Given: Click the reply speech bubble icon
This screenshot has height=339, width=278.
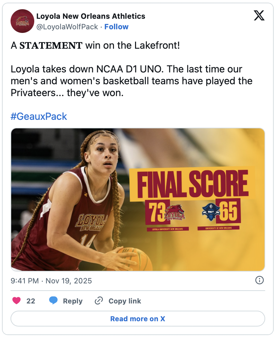Looking at the screenshot, I should (x=53, y=301).
